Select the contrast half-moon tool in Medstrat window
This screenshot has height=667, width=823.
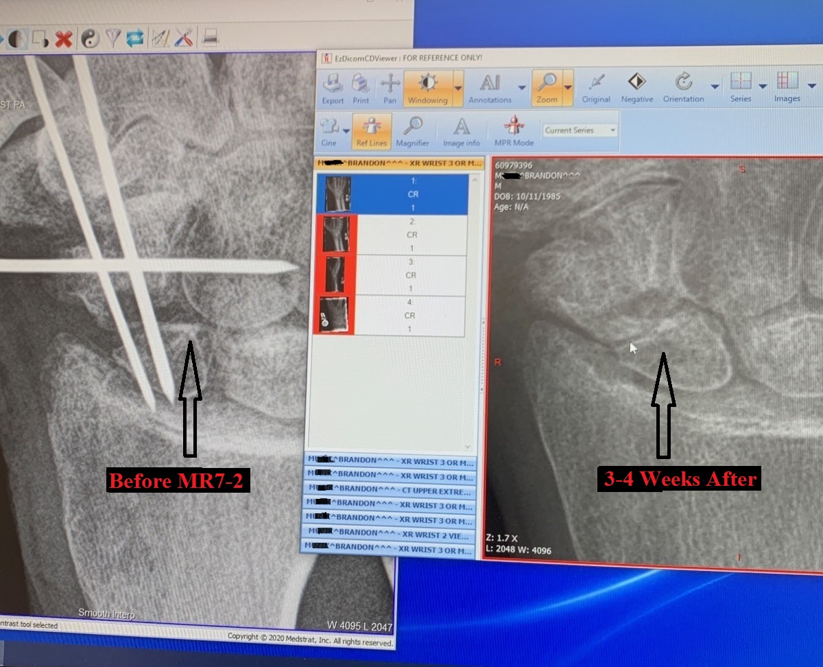[17, 38]
